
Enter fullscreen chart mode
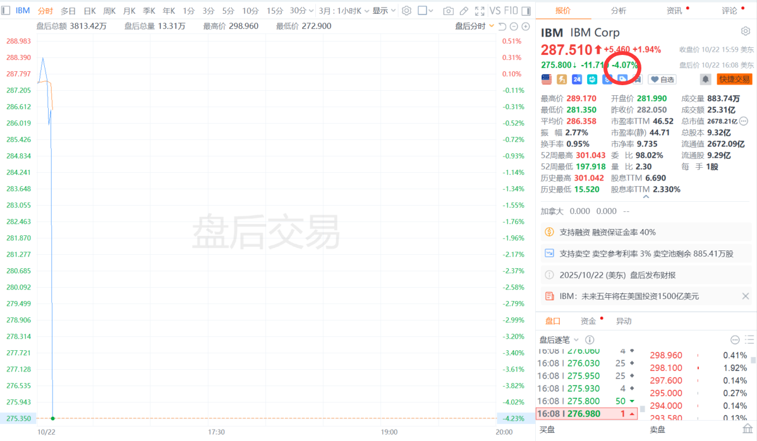pos(480,11)
